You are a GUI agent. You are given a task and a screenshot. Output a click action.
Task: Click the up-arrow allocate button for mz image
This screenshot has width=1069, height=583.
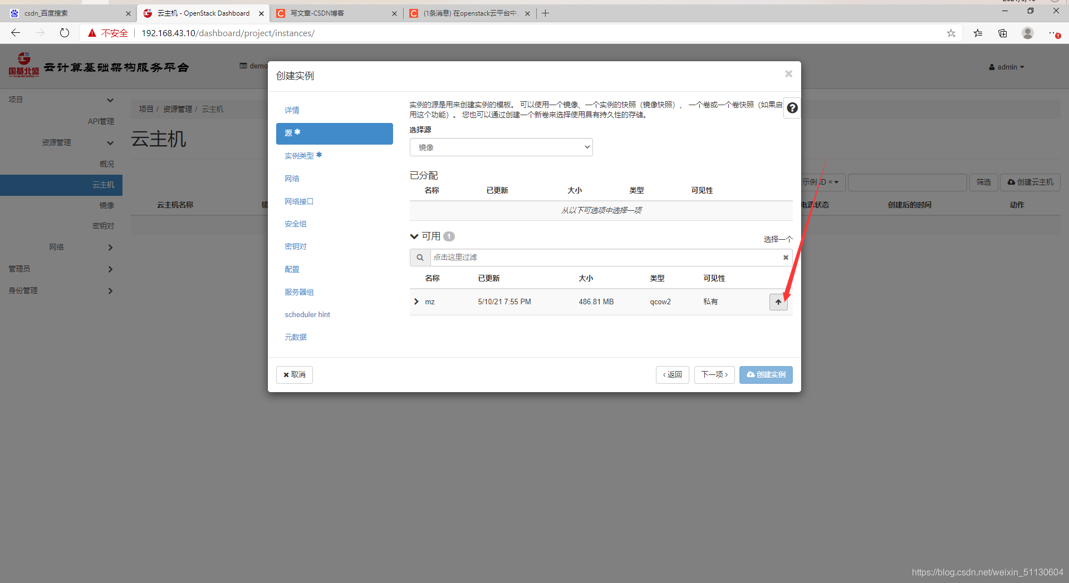pos(778,302)
